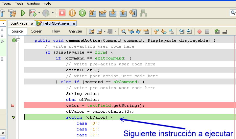Continue debugging with green play circle
This screenshot has height=139, width=236.
(x=82, y=13)
